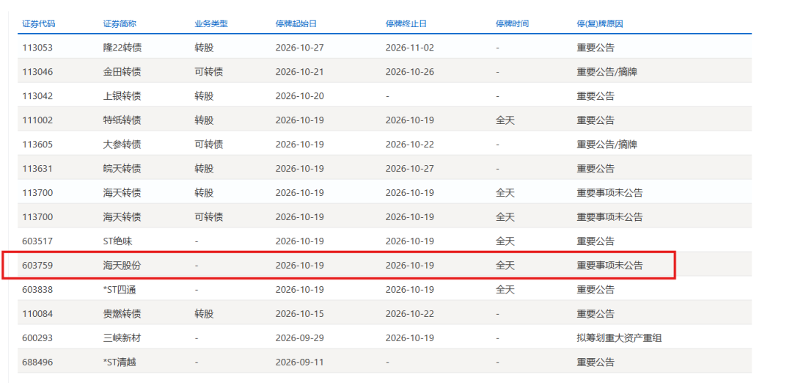The height and width of the screenshot is (383, 792).
Task: Click 重要公告/摘牌 in 大参转债 row
Action: click(606, 145)
